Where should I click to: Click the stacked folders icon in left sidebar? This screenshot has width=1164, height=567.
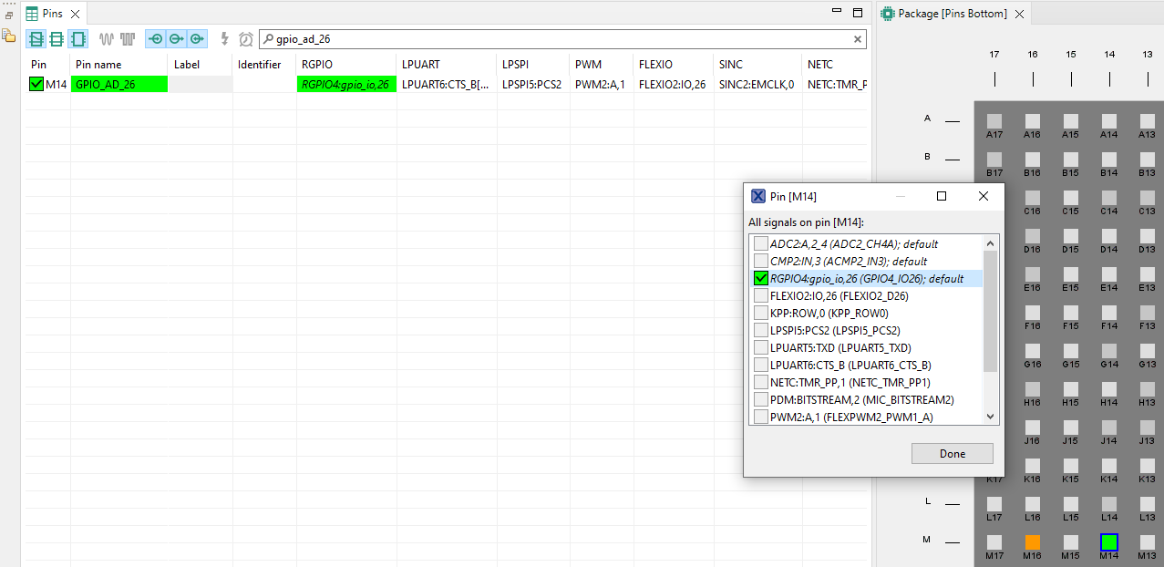pos(8,36)
